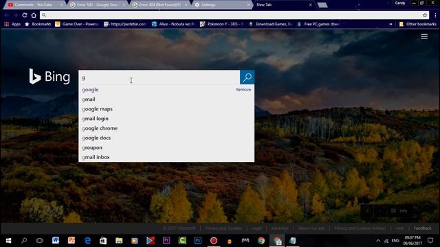Open the Bookmarks folder on bookmarks bar
The height and width of the screenshot is (247, 440).
pyautogui.click(x=38, y=24)
